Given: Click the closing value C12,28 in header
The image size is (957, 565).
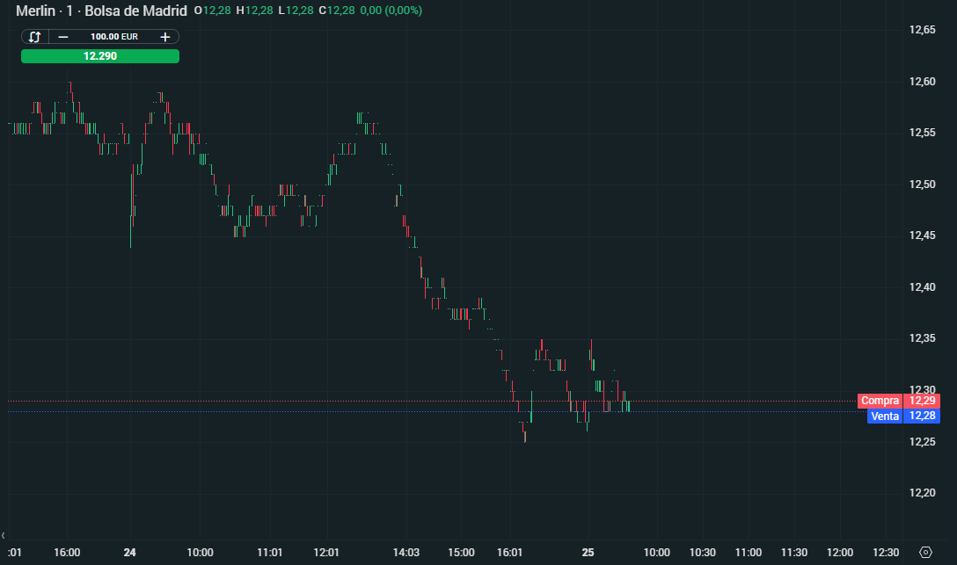Looking at the screenshot, I should tap(337, 11).
